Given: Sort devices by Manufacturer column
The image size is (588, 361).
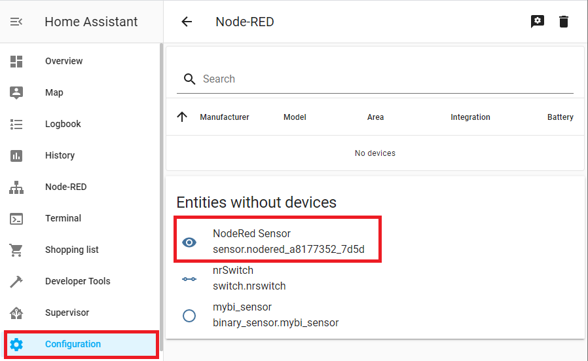Looking at the screenshot, I should tap(224, 117).
